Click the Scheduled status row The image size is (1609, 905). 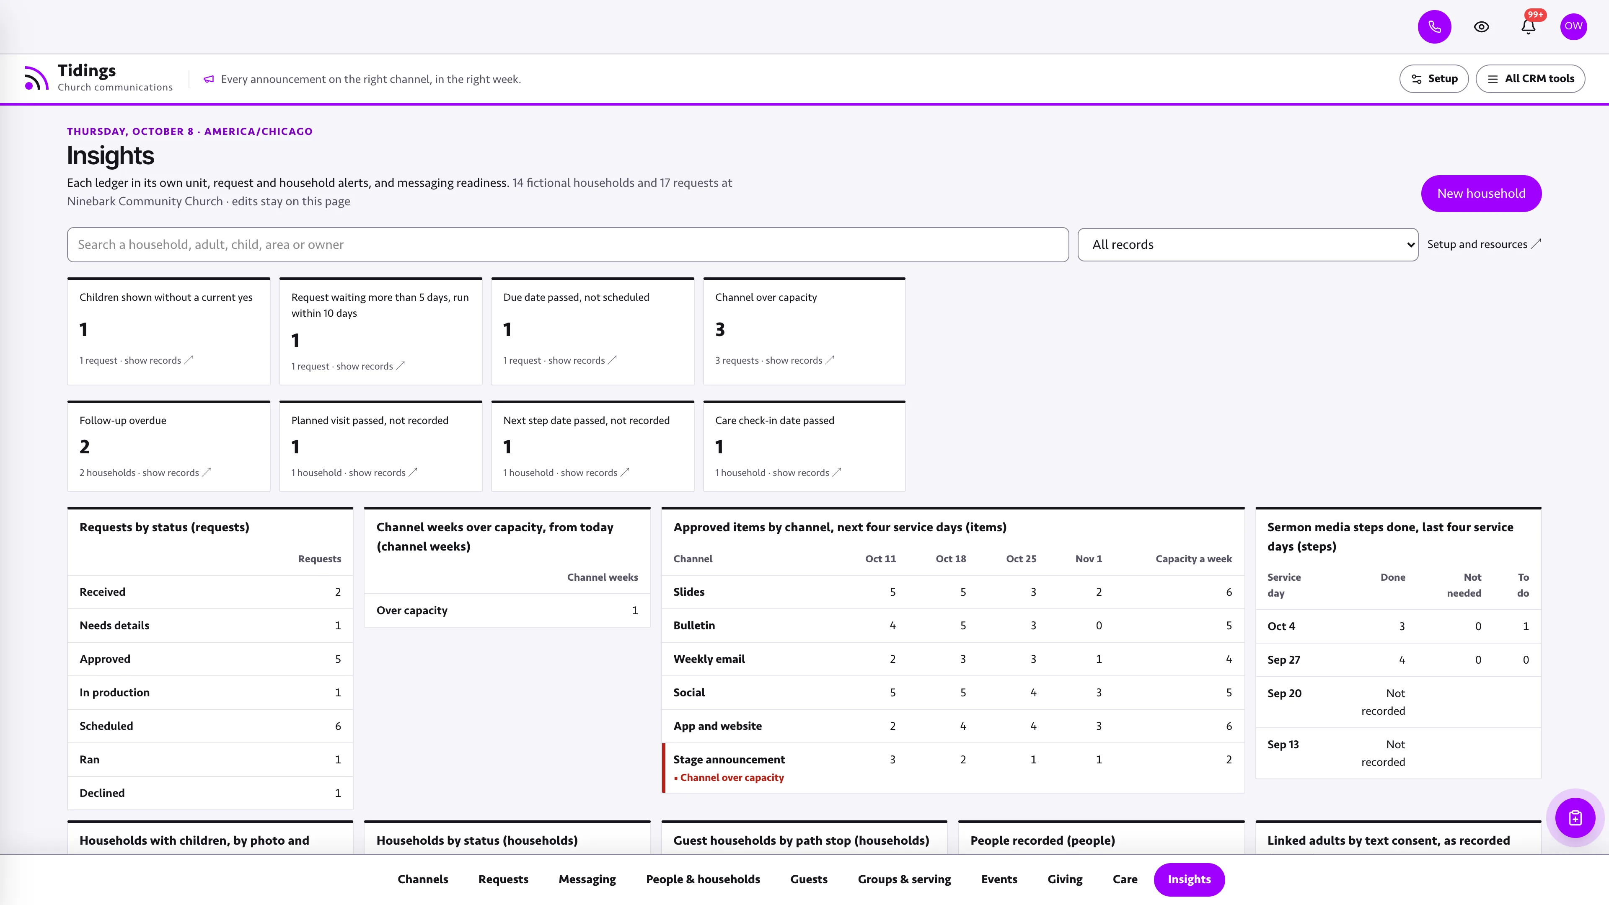210,727
